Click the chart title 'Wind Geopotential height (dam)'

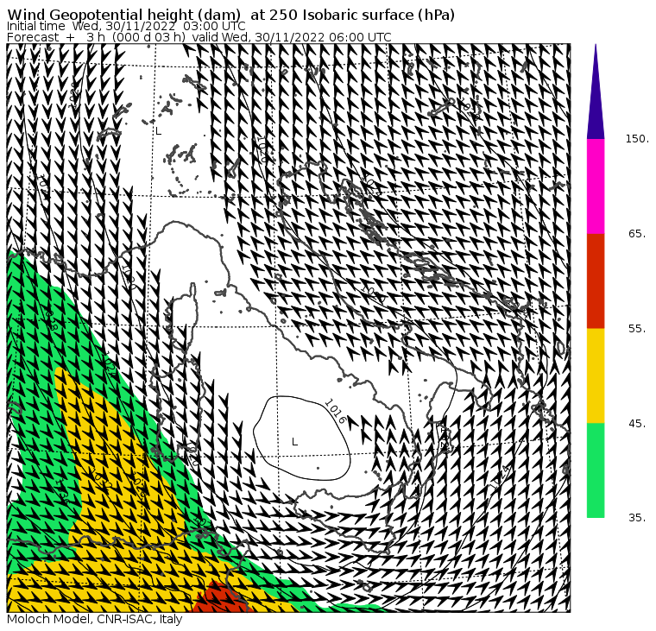[x=126, y=15]
